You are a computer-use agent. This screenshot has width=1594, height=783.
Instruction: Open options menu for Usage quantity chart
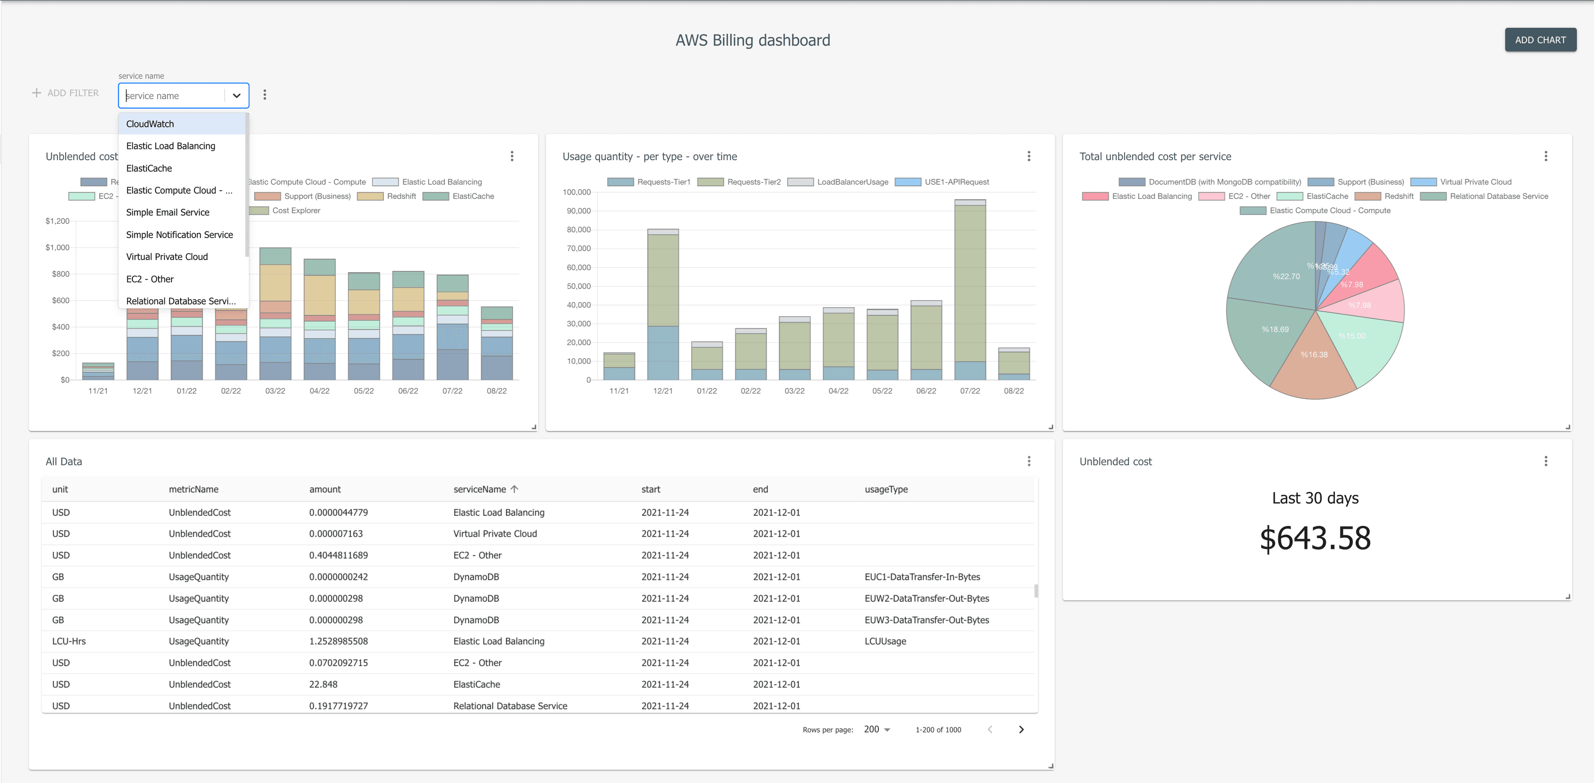point(1029,156)
